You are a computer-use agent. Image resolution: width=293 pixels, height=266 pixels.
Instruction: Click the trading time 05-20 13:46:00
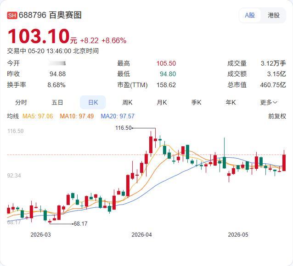50,51
